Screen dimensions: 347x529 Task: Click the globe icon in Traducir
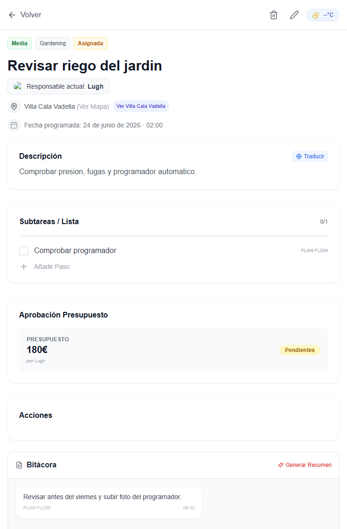pos(299,156)
